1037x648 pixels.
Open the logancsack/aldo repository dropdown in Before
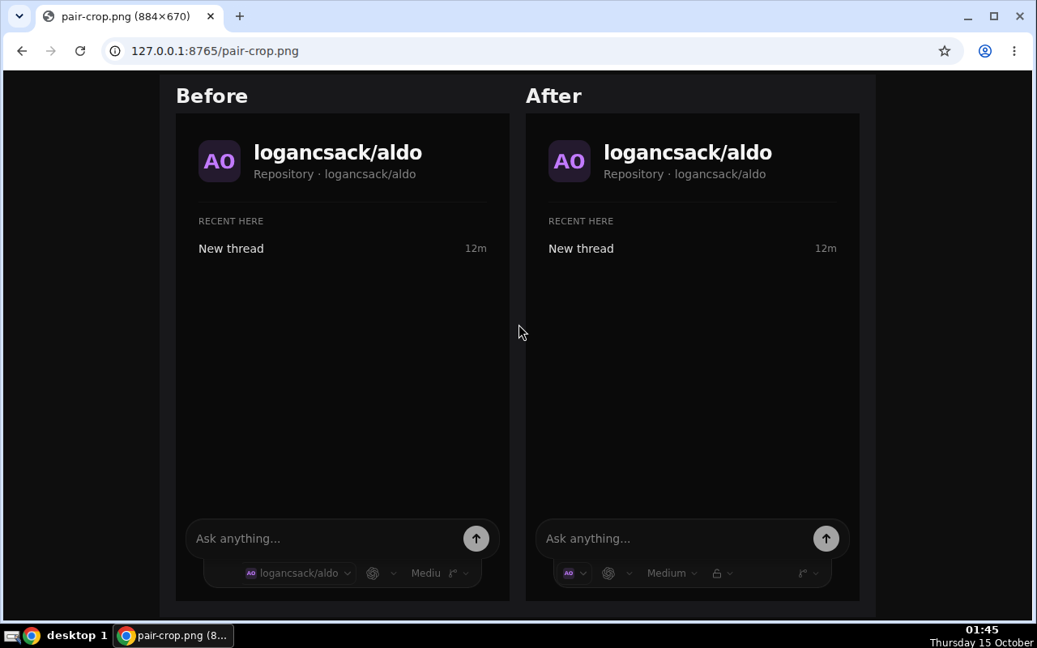298,573
